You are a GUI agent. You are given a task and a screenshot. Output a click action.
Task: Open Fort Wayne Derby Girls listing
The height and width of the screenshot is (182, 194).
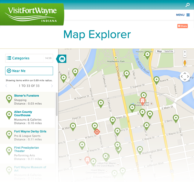[x=27, y=135]
